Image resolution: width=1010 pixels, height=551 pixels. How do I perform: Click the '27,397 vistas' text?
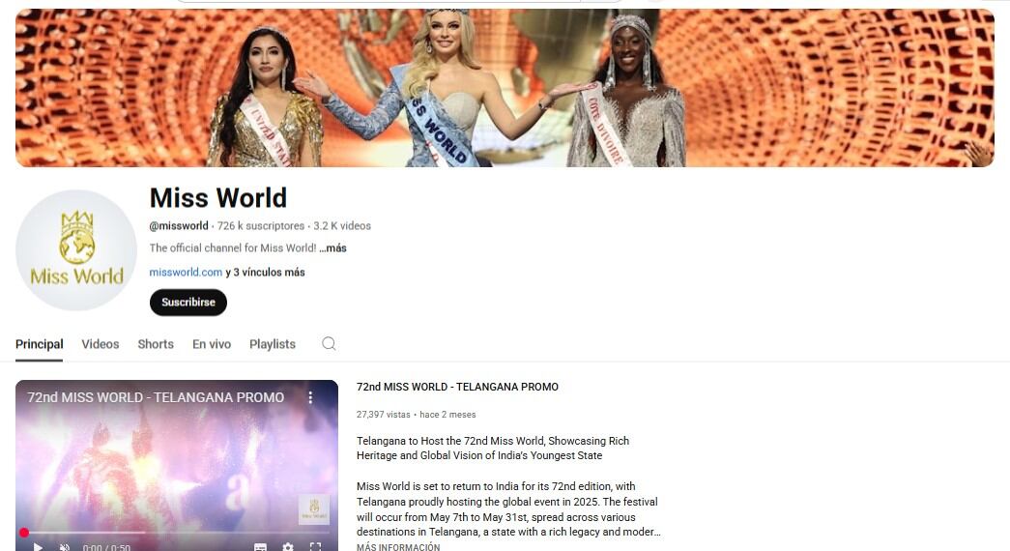[x=384, y=415]
